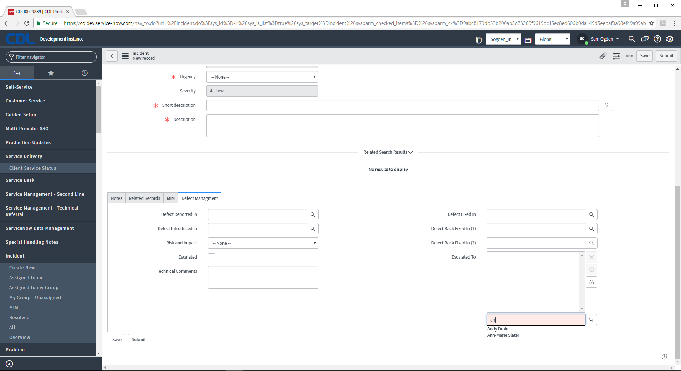Show the favorites star tab in navigator
681x371 pixels.
(51, 73)
